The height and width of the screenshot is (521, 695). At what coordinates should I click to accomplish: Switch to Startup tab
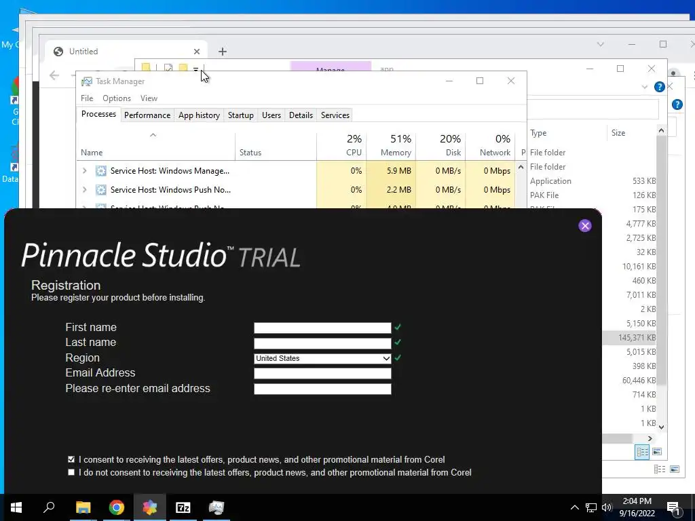pyautogui.click(x=241, y=115)
